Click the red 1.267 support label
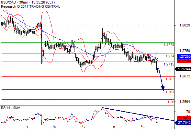Image resolution: width=191 pixels, height=129 pixels. coord(170,79)
